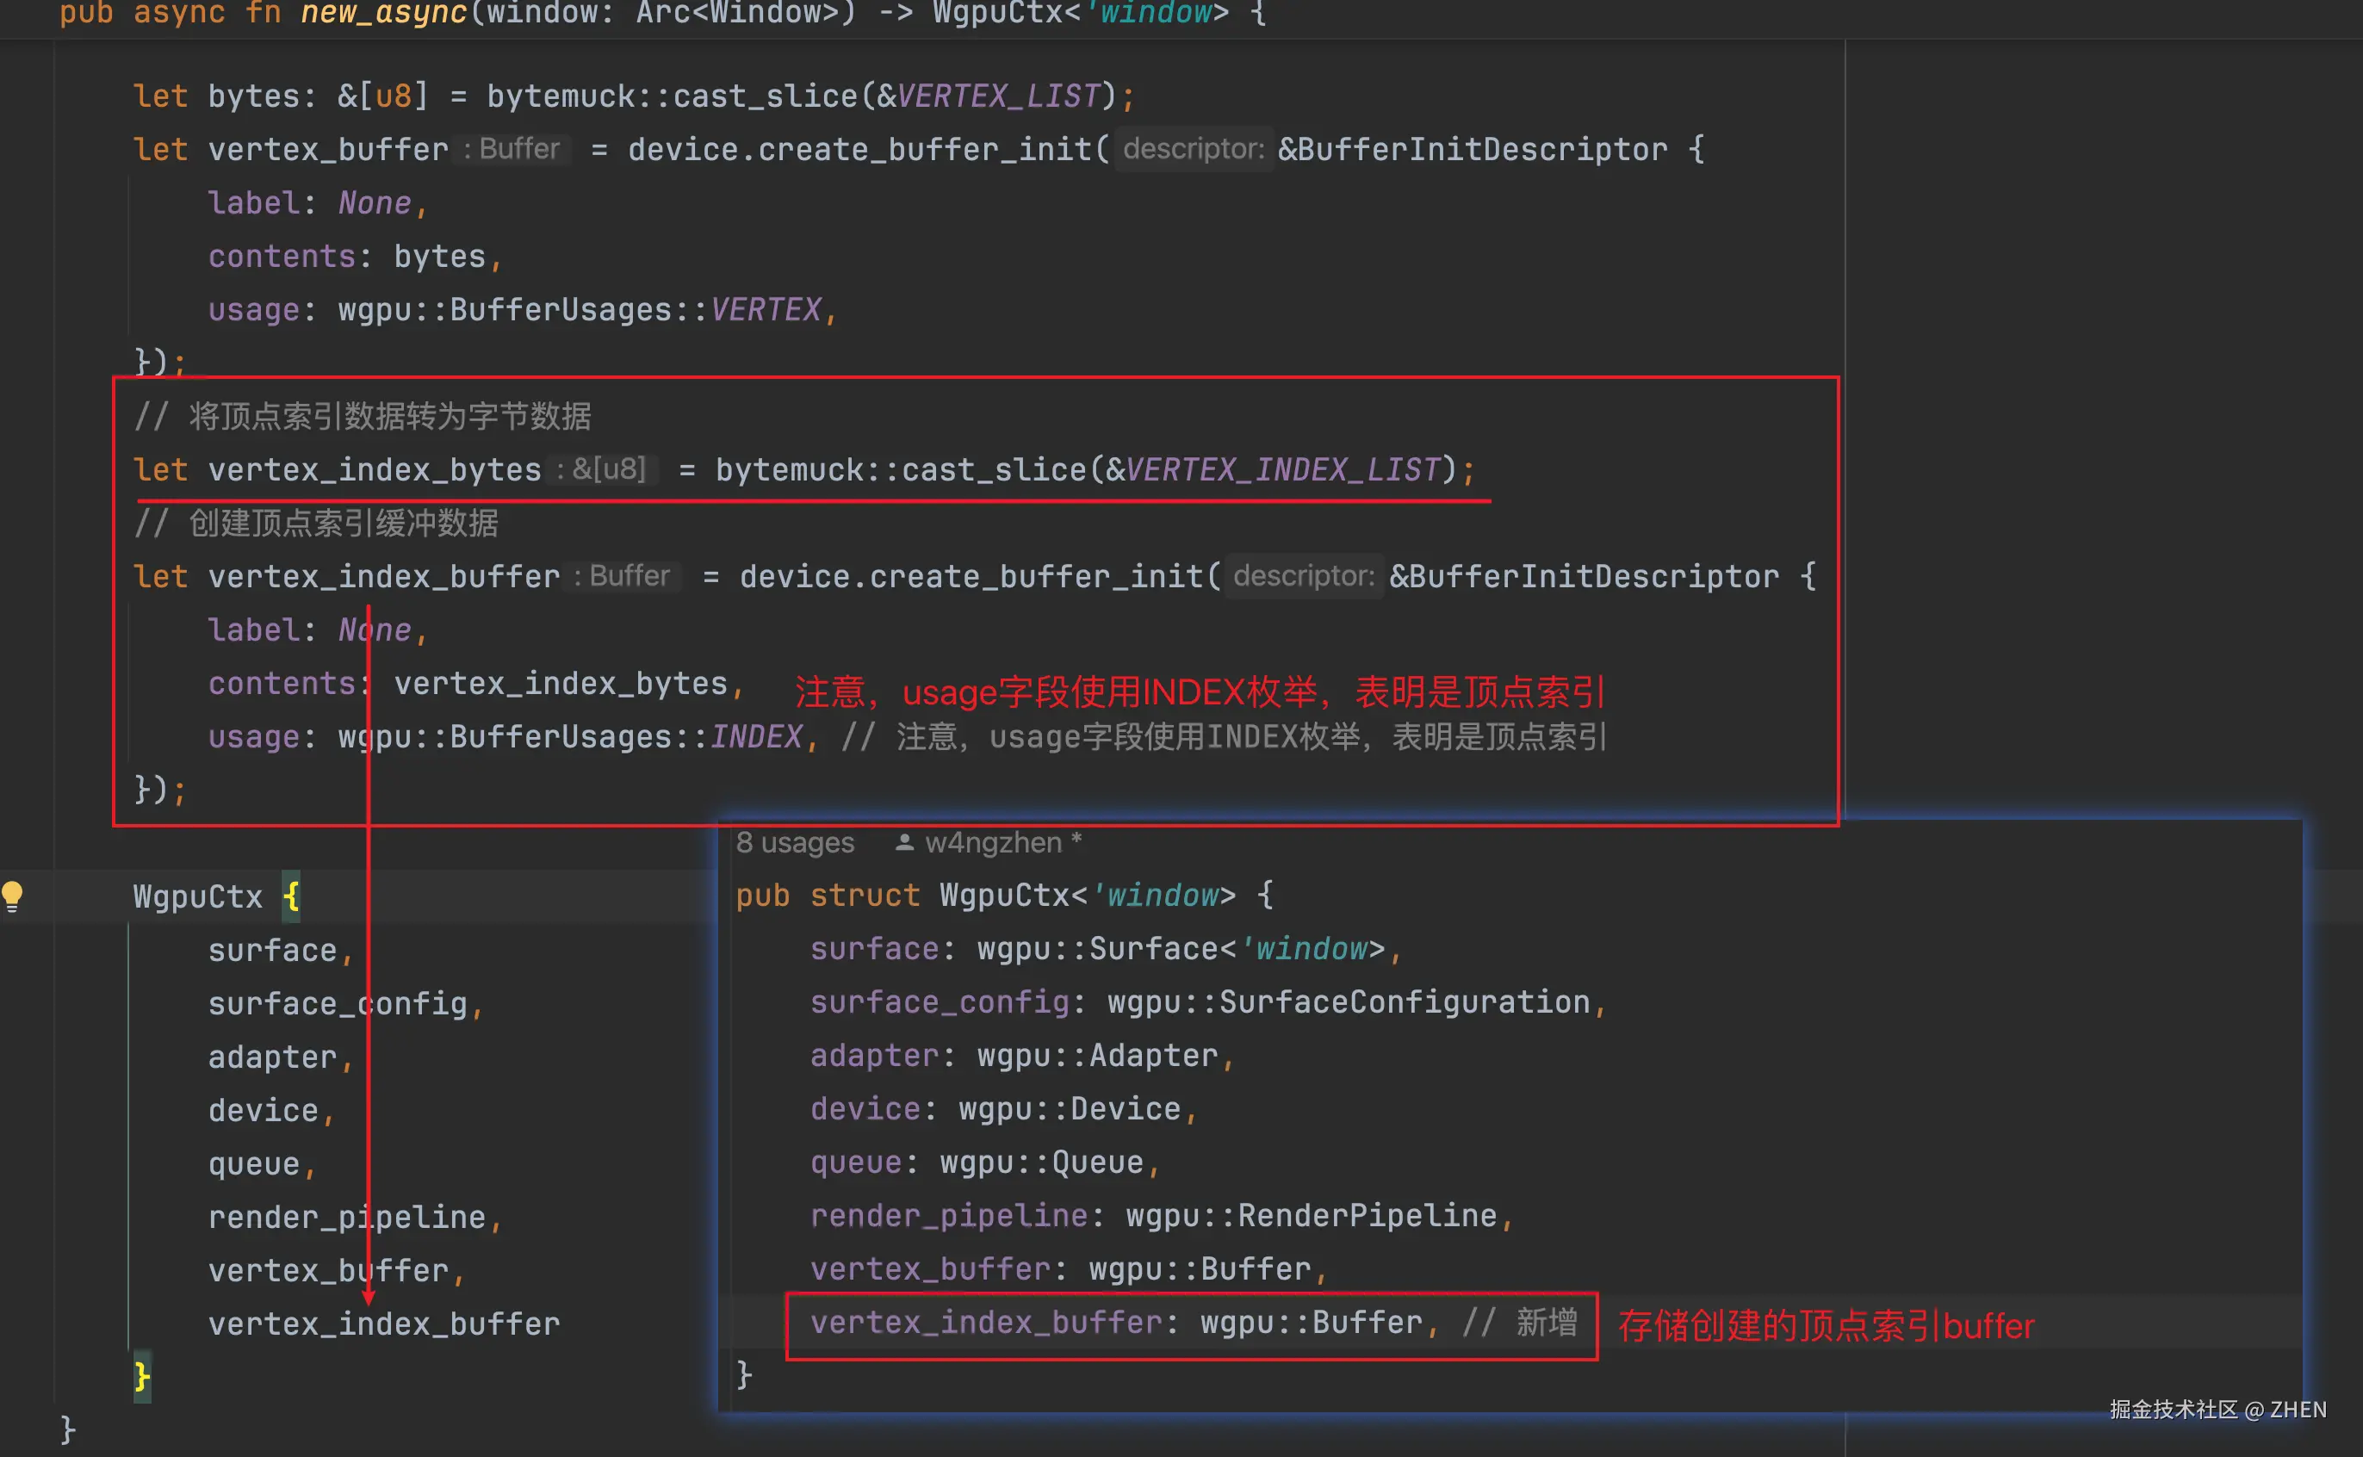Click the highlighted yellow closing brace
The image size is (2363, 1457).
142,1376
